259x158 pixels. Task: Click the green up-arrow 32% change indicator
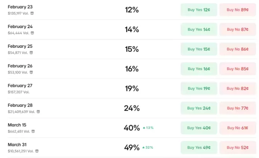(148, 148)
